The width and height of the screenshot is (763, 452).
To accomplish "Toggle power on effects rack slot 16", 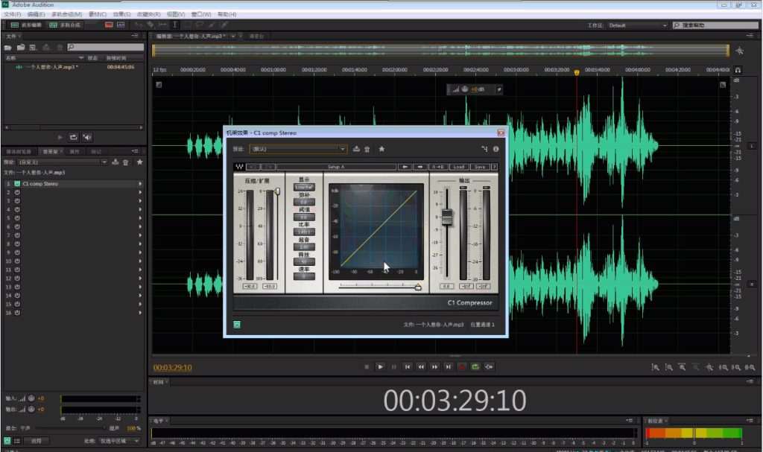I will pos(17,312).
